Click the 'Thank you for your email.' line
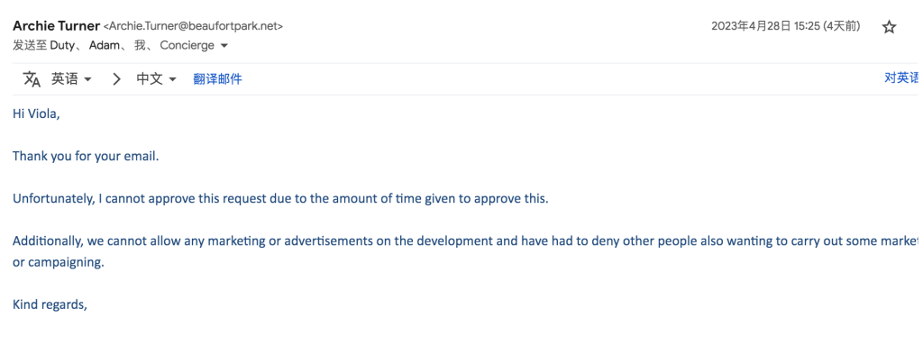This screenshot has height=345, width=923. 86,157
